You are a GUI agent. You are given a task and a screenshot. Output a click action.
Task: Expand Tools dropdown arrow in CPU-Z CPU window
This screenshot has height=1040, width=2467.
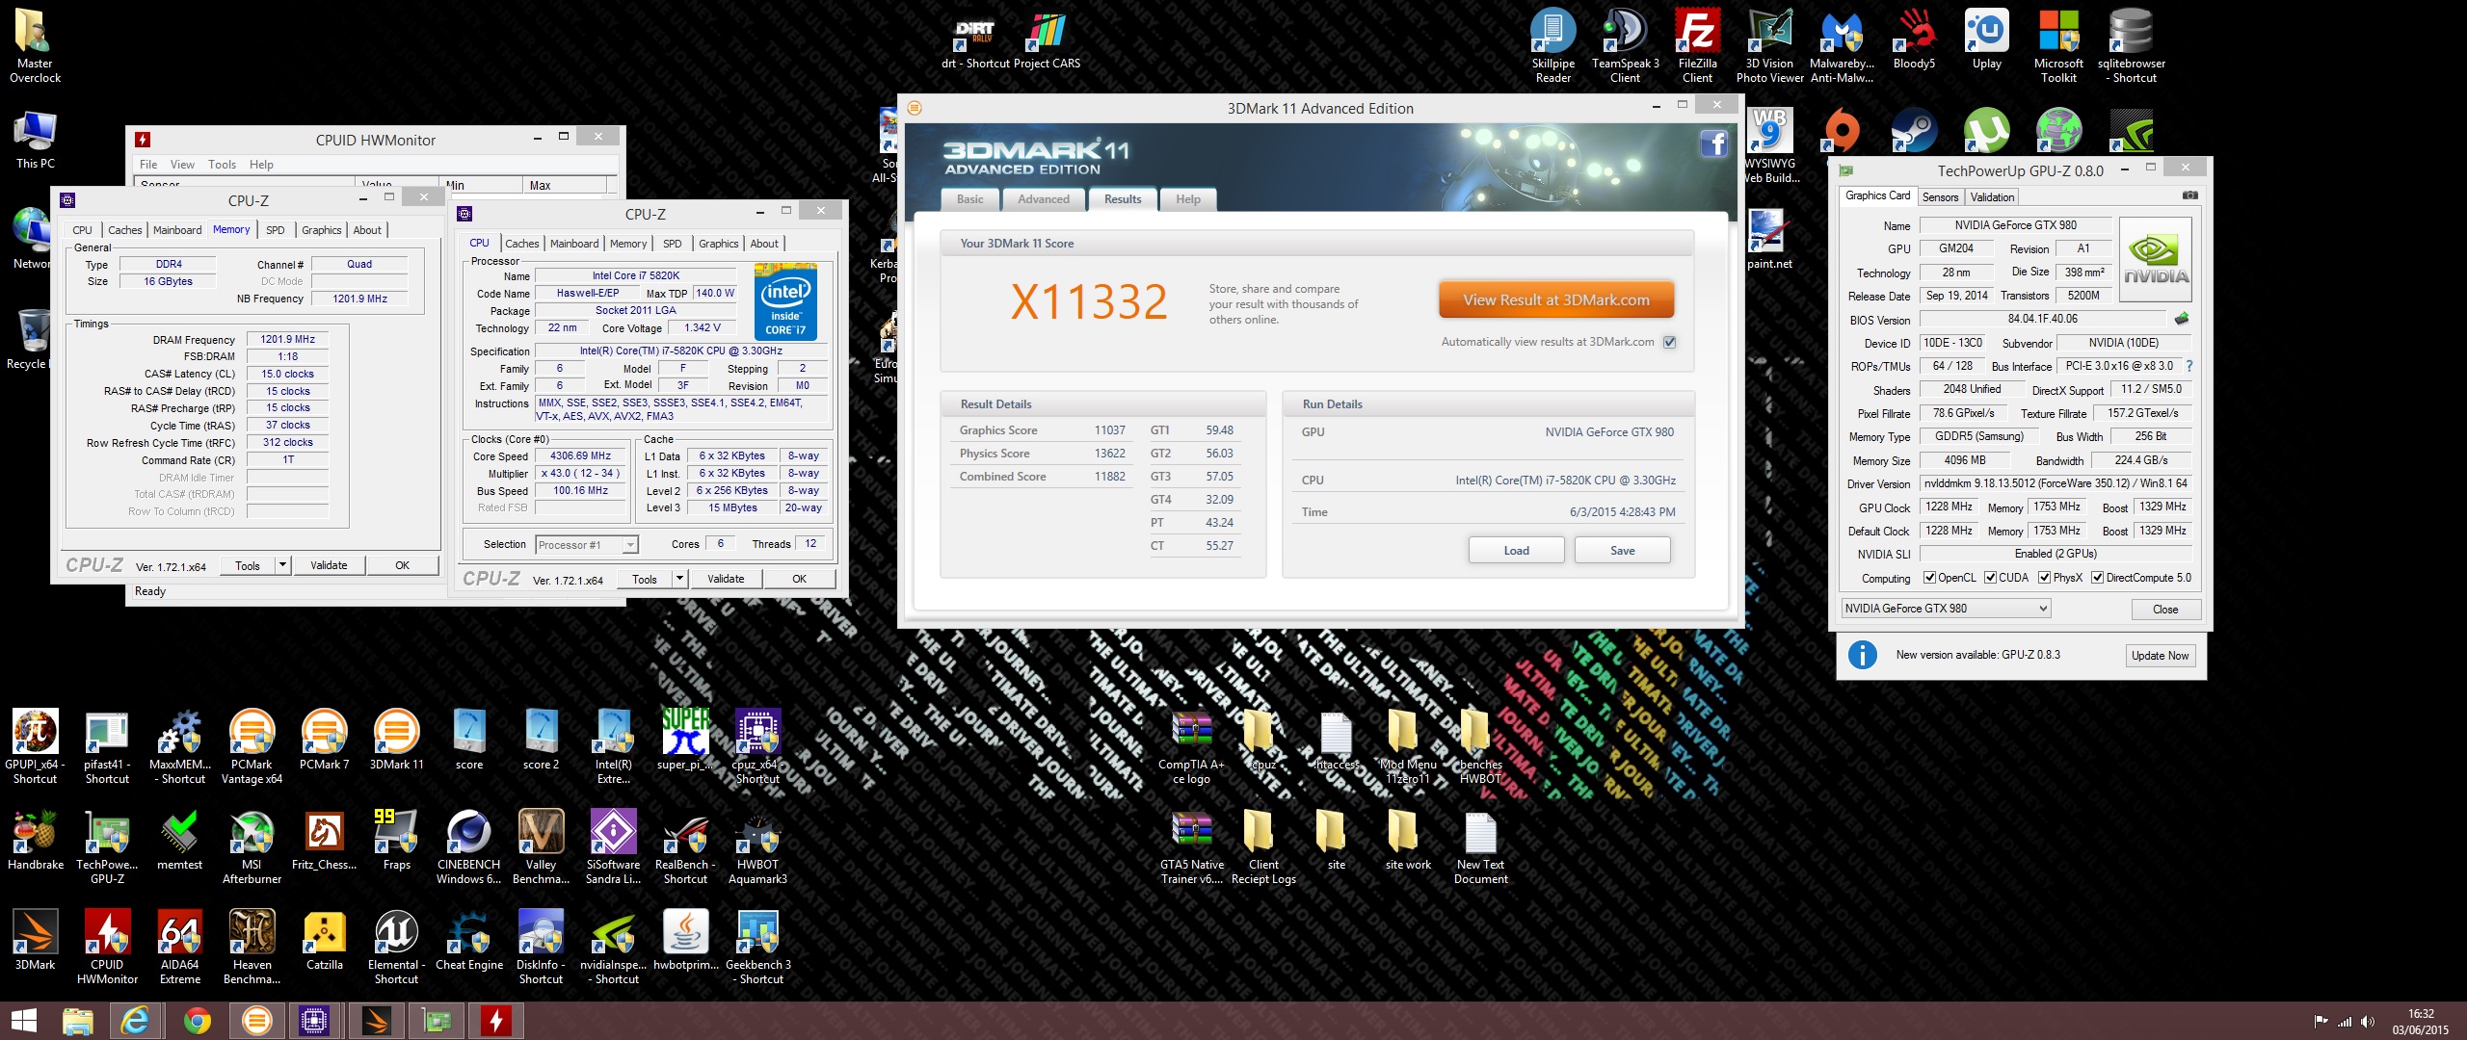point(680,579)
